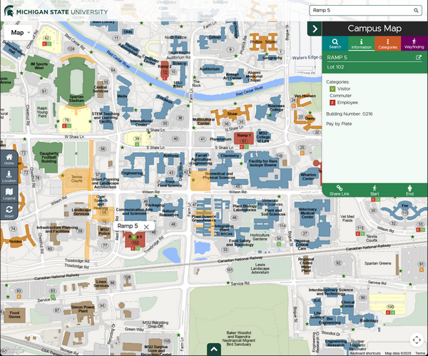The image size is (428, 356).
Task: Click Lot 124 number marker
Action: coord(71,49)
